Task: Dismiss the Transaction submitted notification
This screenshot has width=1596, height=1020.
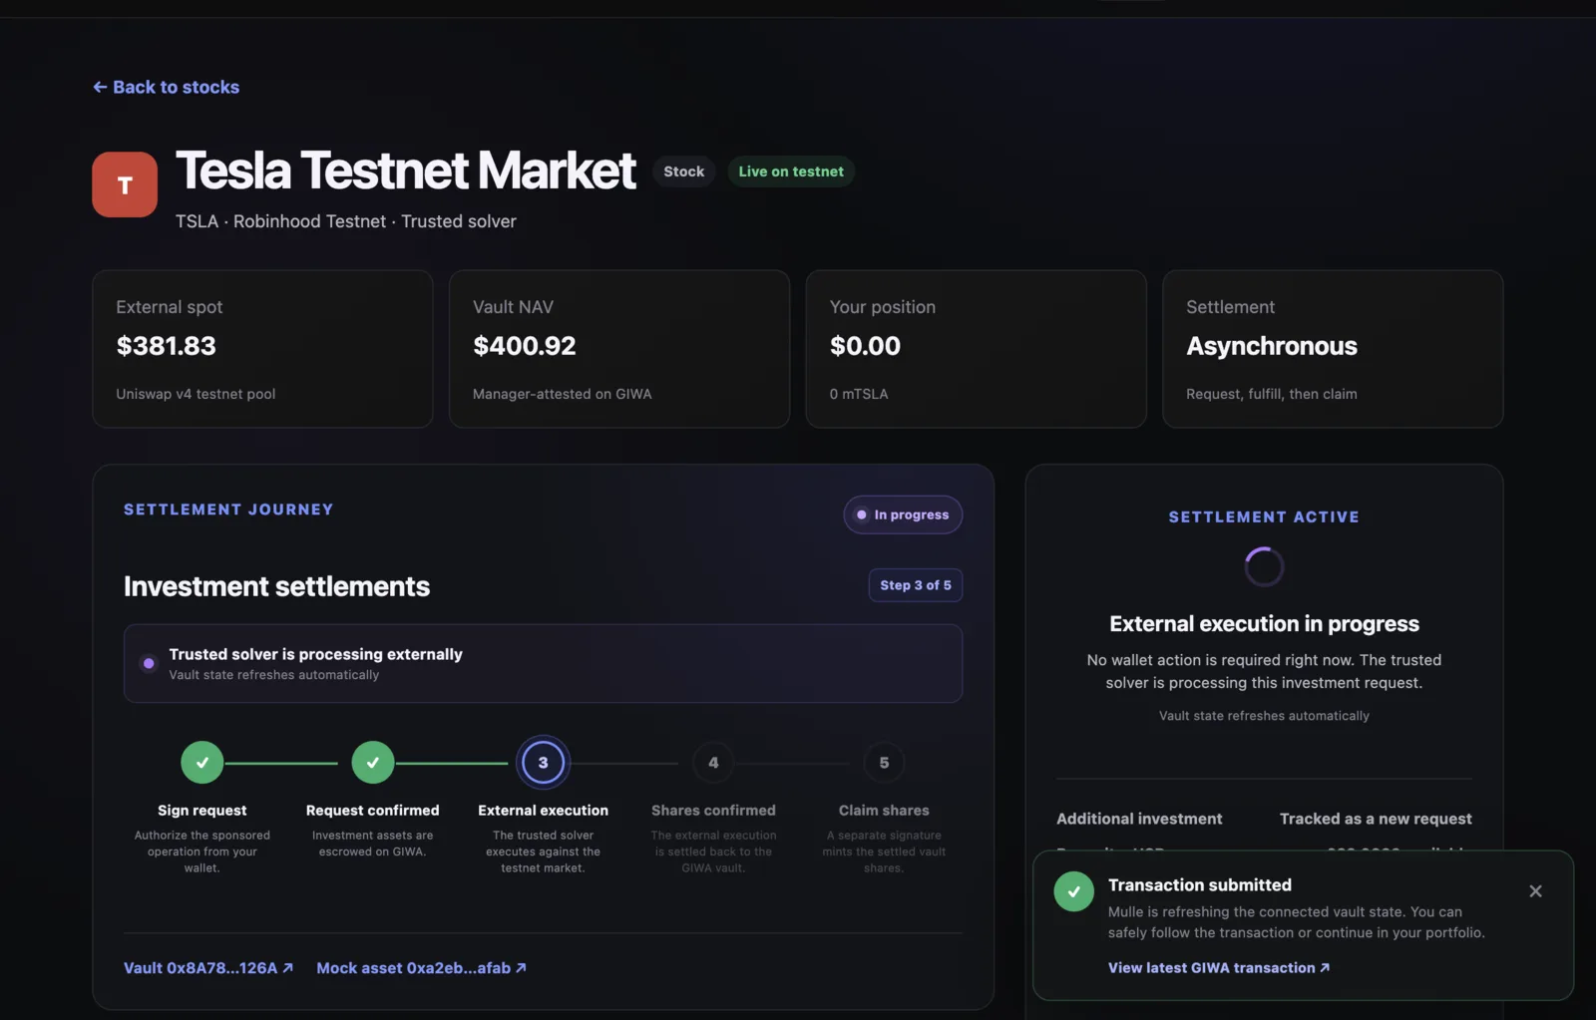Action: click(1535, 891)
